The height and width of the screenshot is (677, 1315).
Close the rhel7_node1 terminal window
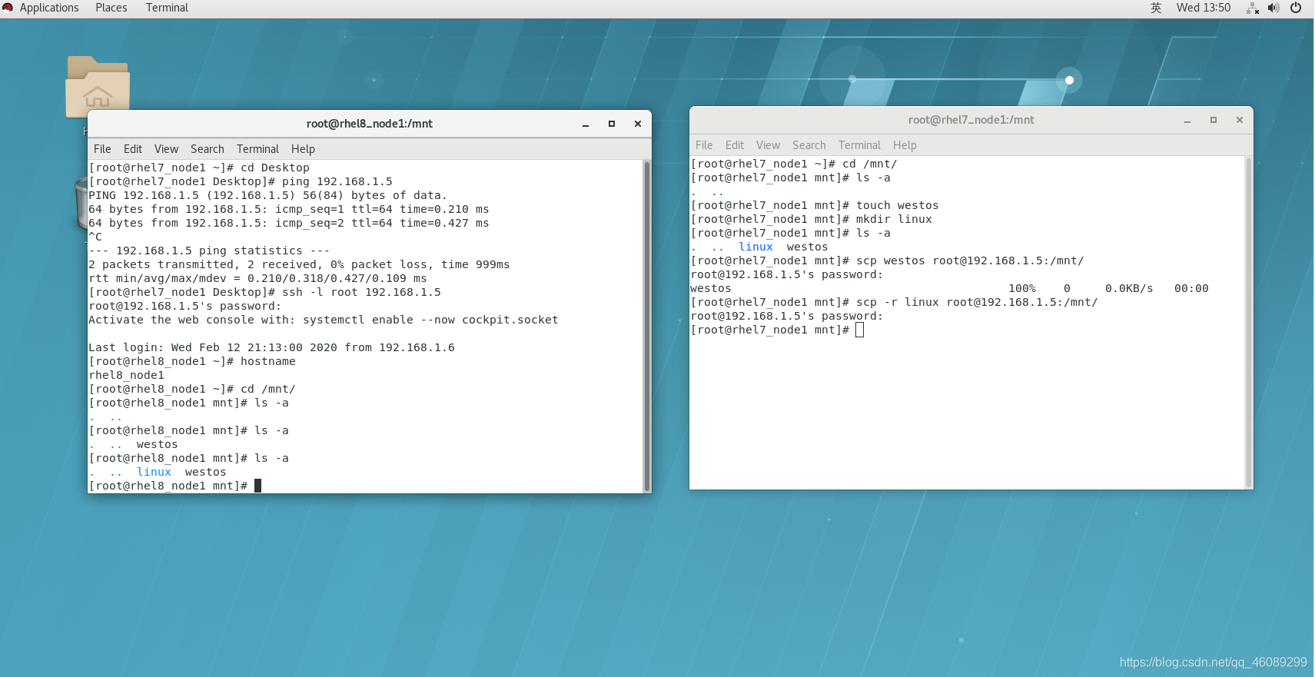(1240, 120)
